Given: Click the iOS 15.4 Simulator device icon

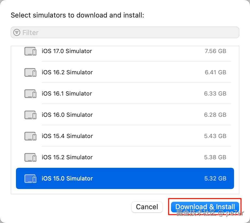Looking at the screenshot, I should (31, 136).
